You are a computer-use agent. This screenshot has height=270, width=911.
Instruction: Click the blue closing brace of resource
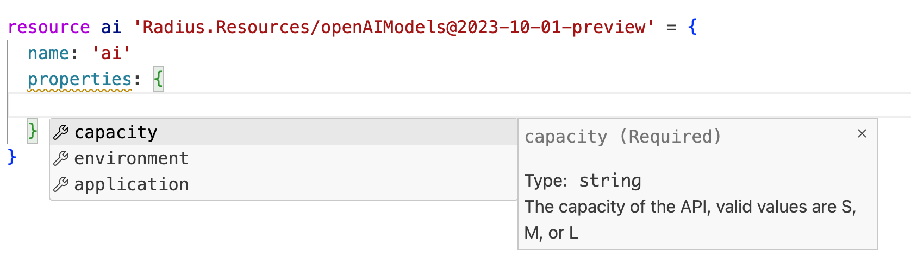pyautogui.click(x=12, y=157)
